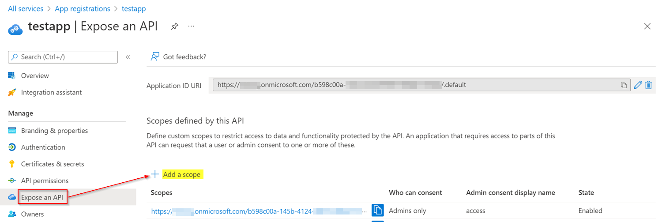
Task: Click the access display name cell
Action: (476, 211)
